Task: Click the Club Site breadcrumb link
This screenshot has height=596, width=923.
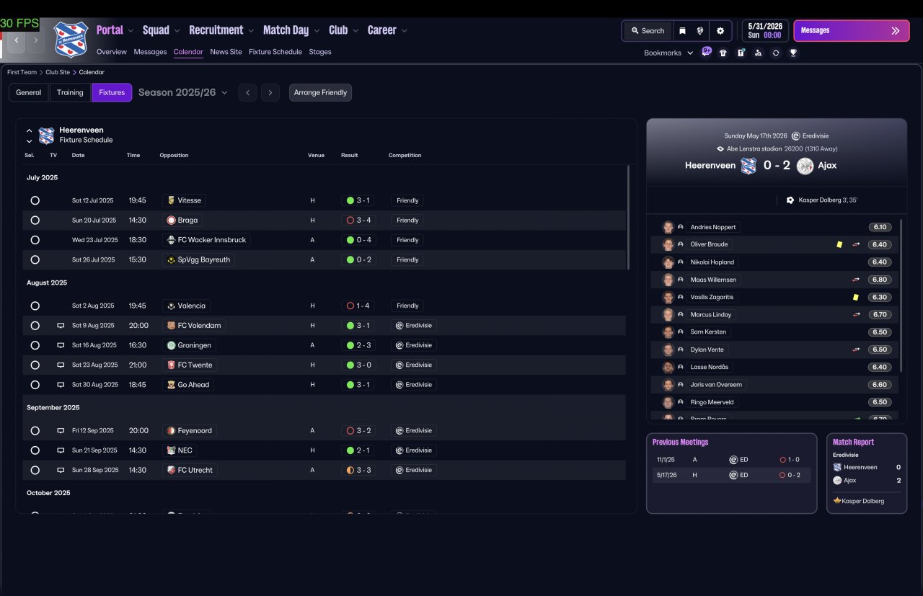Action: pyautogui.click(x=58, y=72)
